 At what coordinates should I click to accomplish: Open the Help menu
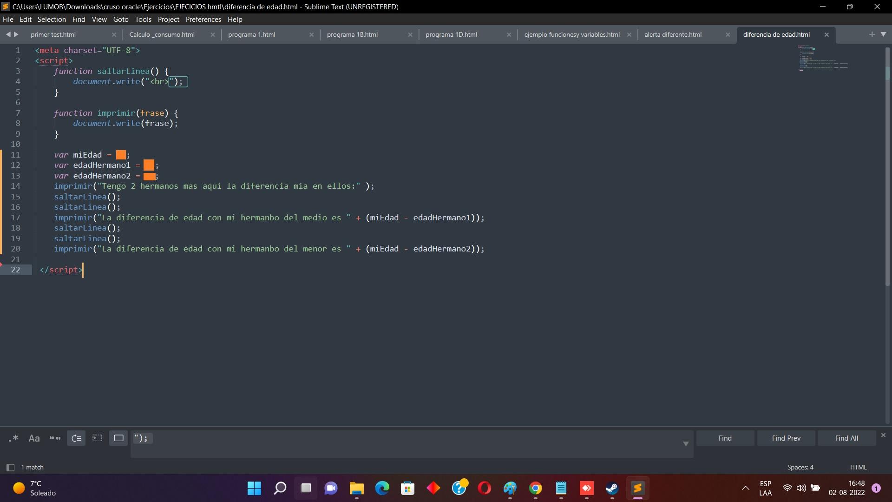[x=235, y=20]
